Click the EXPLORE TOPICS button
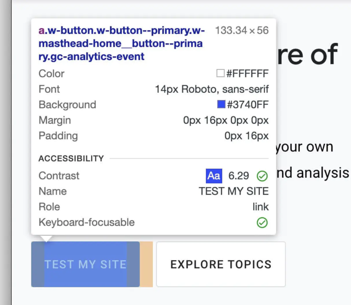Screen dimensions: 351x305 coord(221,264)
